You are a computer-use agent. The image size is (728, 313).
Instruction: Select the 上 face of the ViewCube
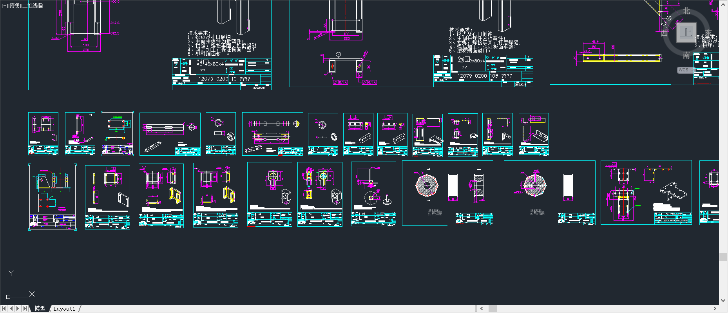click(686, 33)
